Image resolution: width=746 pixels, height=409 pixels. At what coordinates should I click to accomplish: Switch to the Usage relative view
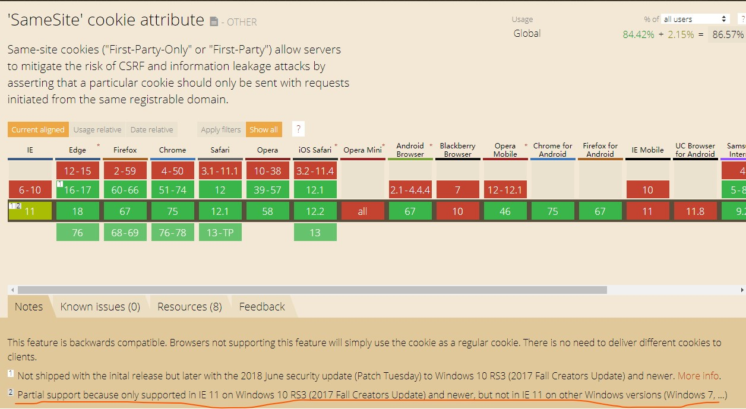pyautogui.click(x=97, y=129)
